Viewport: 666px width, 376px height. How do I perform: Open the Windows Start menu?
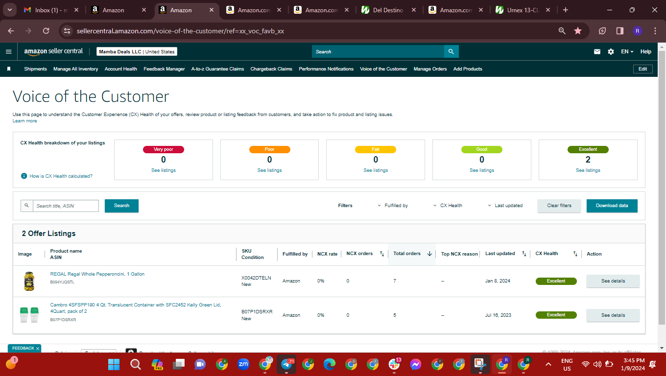click(x=114, y=364)
